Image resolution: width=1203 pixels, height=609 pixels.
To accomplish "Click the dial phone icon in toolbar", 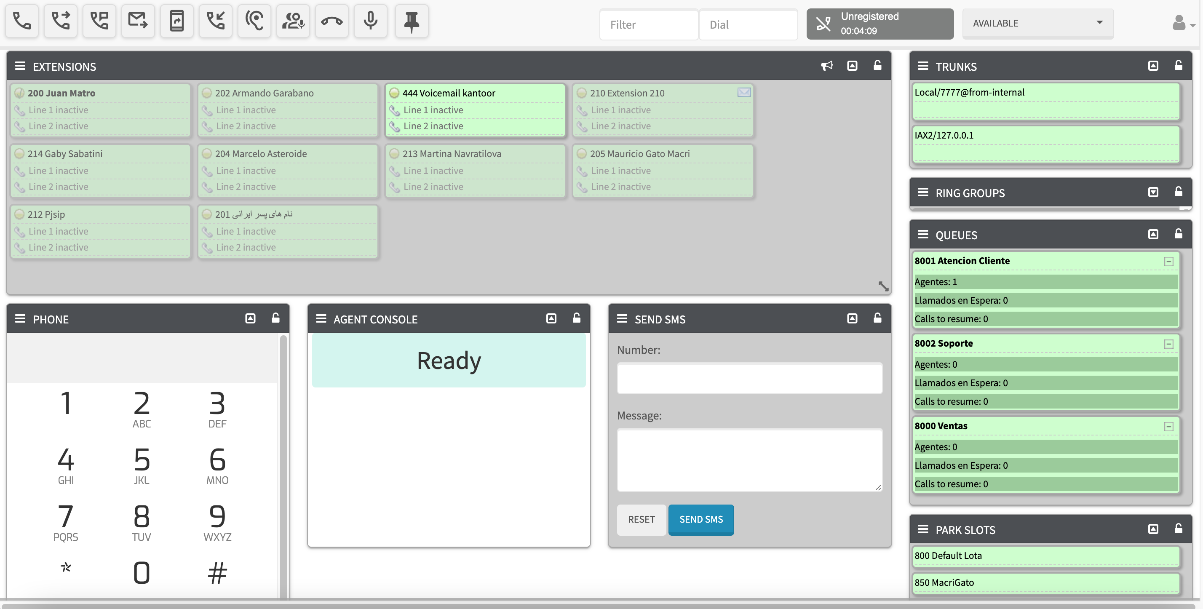I will (x=21, y=21).
